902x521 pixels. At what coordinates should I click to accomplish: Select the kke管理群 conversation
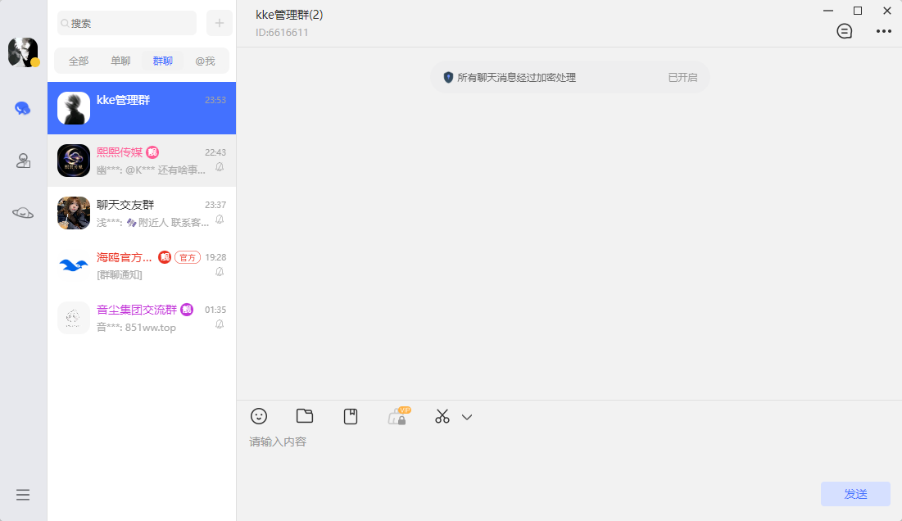click(142, 108)
